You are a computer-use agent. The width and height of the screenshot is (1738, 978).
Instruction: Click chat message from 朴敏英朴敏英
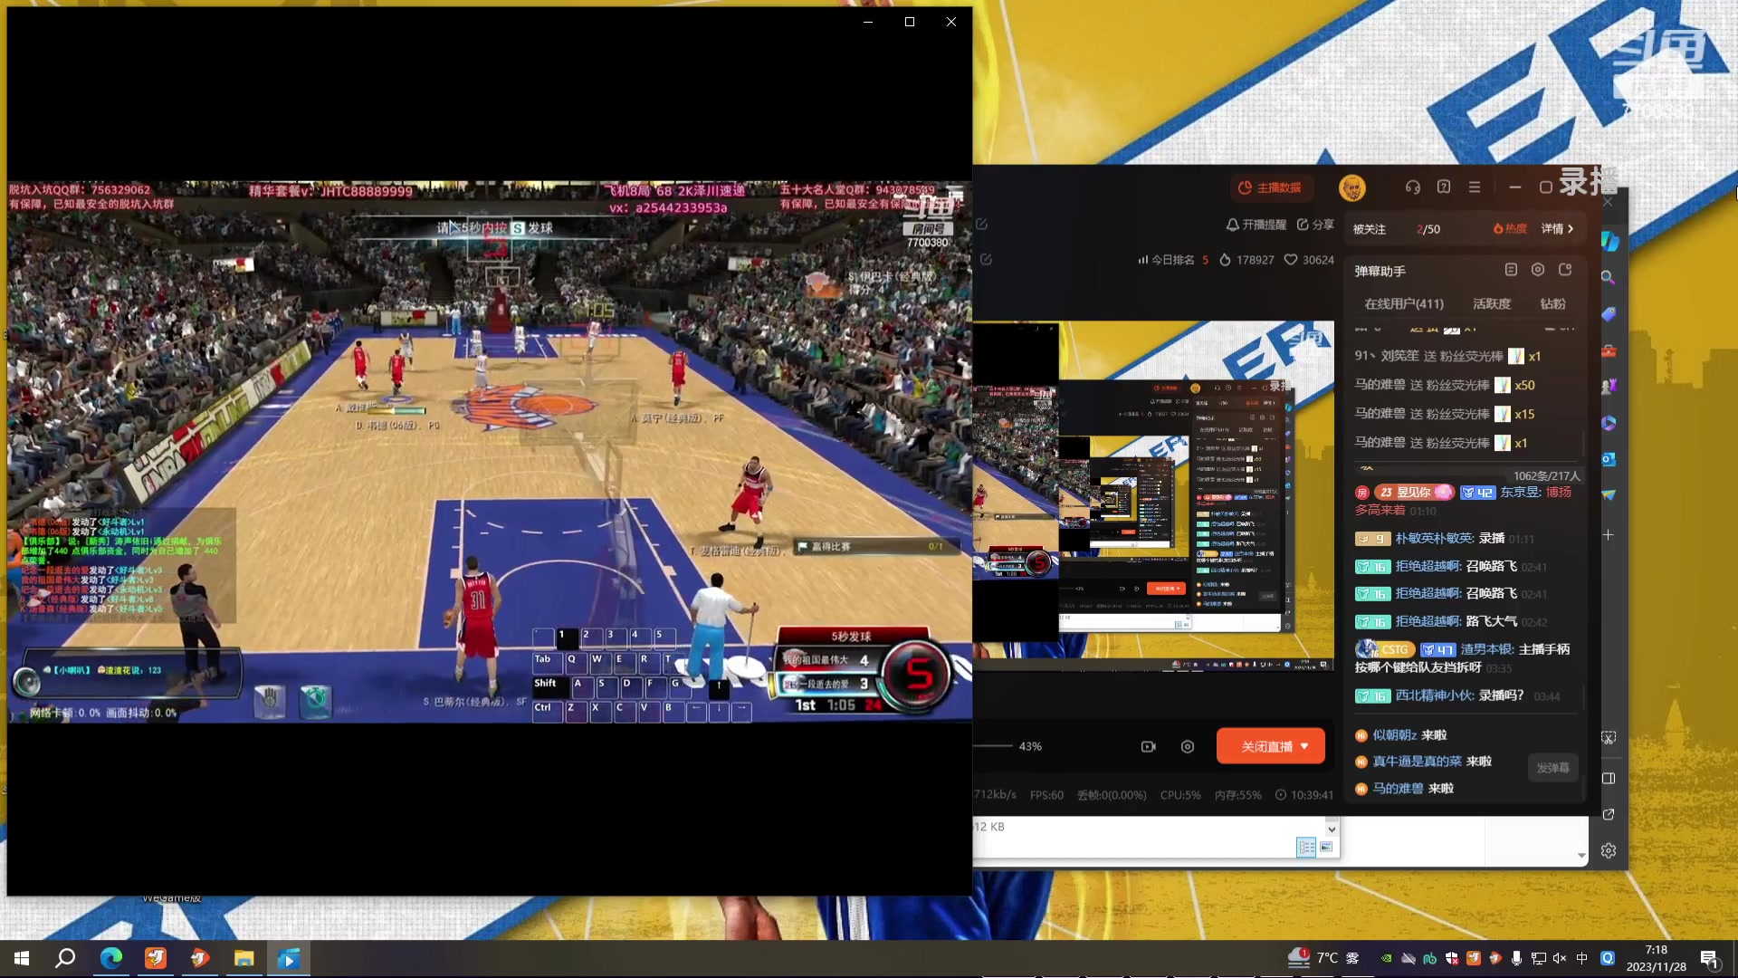[1445, 539]
